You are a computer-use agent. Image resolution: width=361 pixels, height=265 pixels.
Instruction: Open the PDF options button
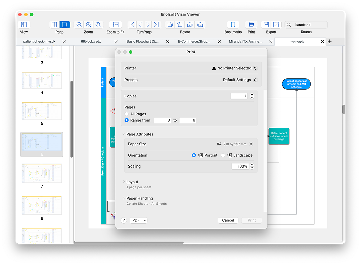(x=139, y=220)
